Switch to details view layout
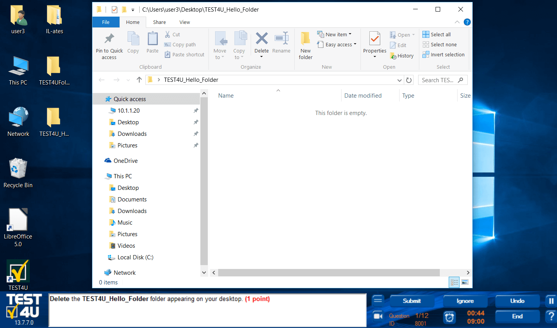 coord(454,282)
